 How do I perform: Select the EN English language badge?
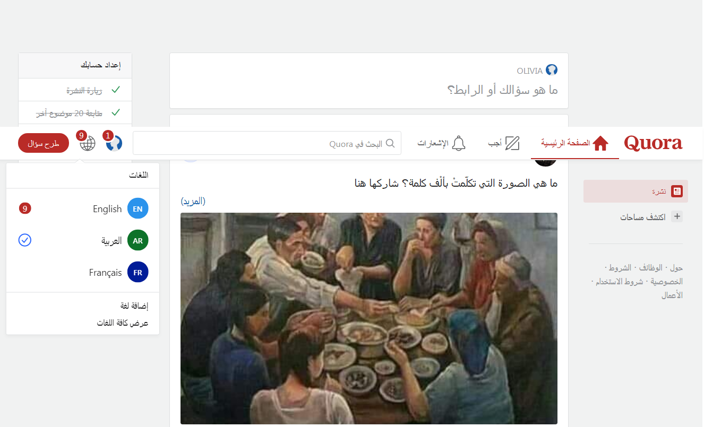pos(138,209)
